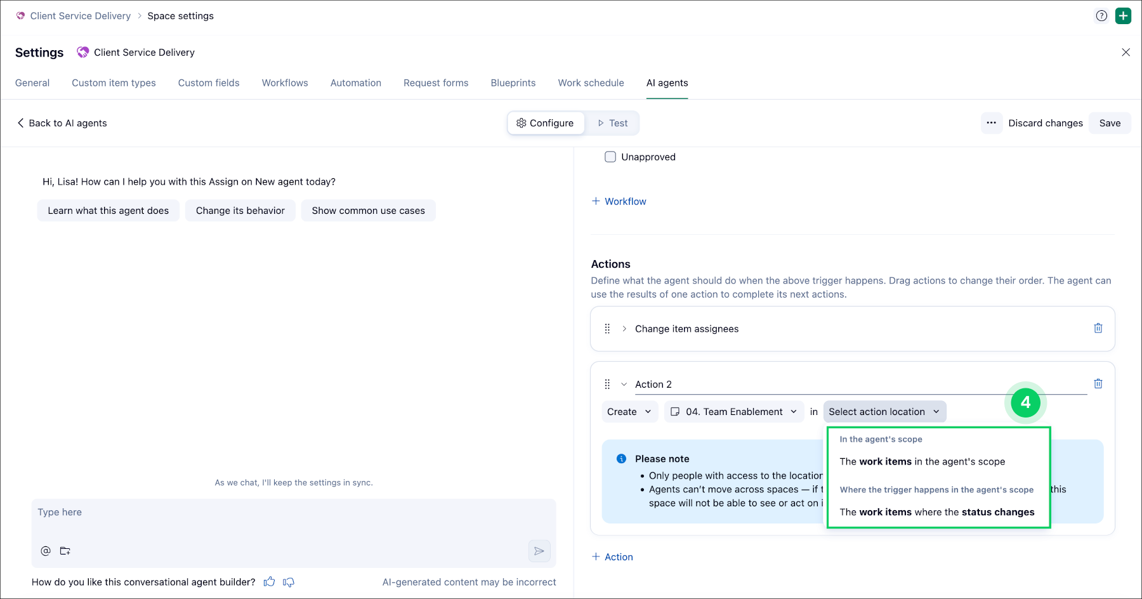The image size is (1142, 599).
Task: Click the info icon beside Please note
Action: click(x=622, y=459)
